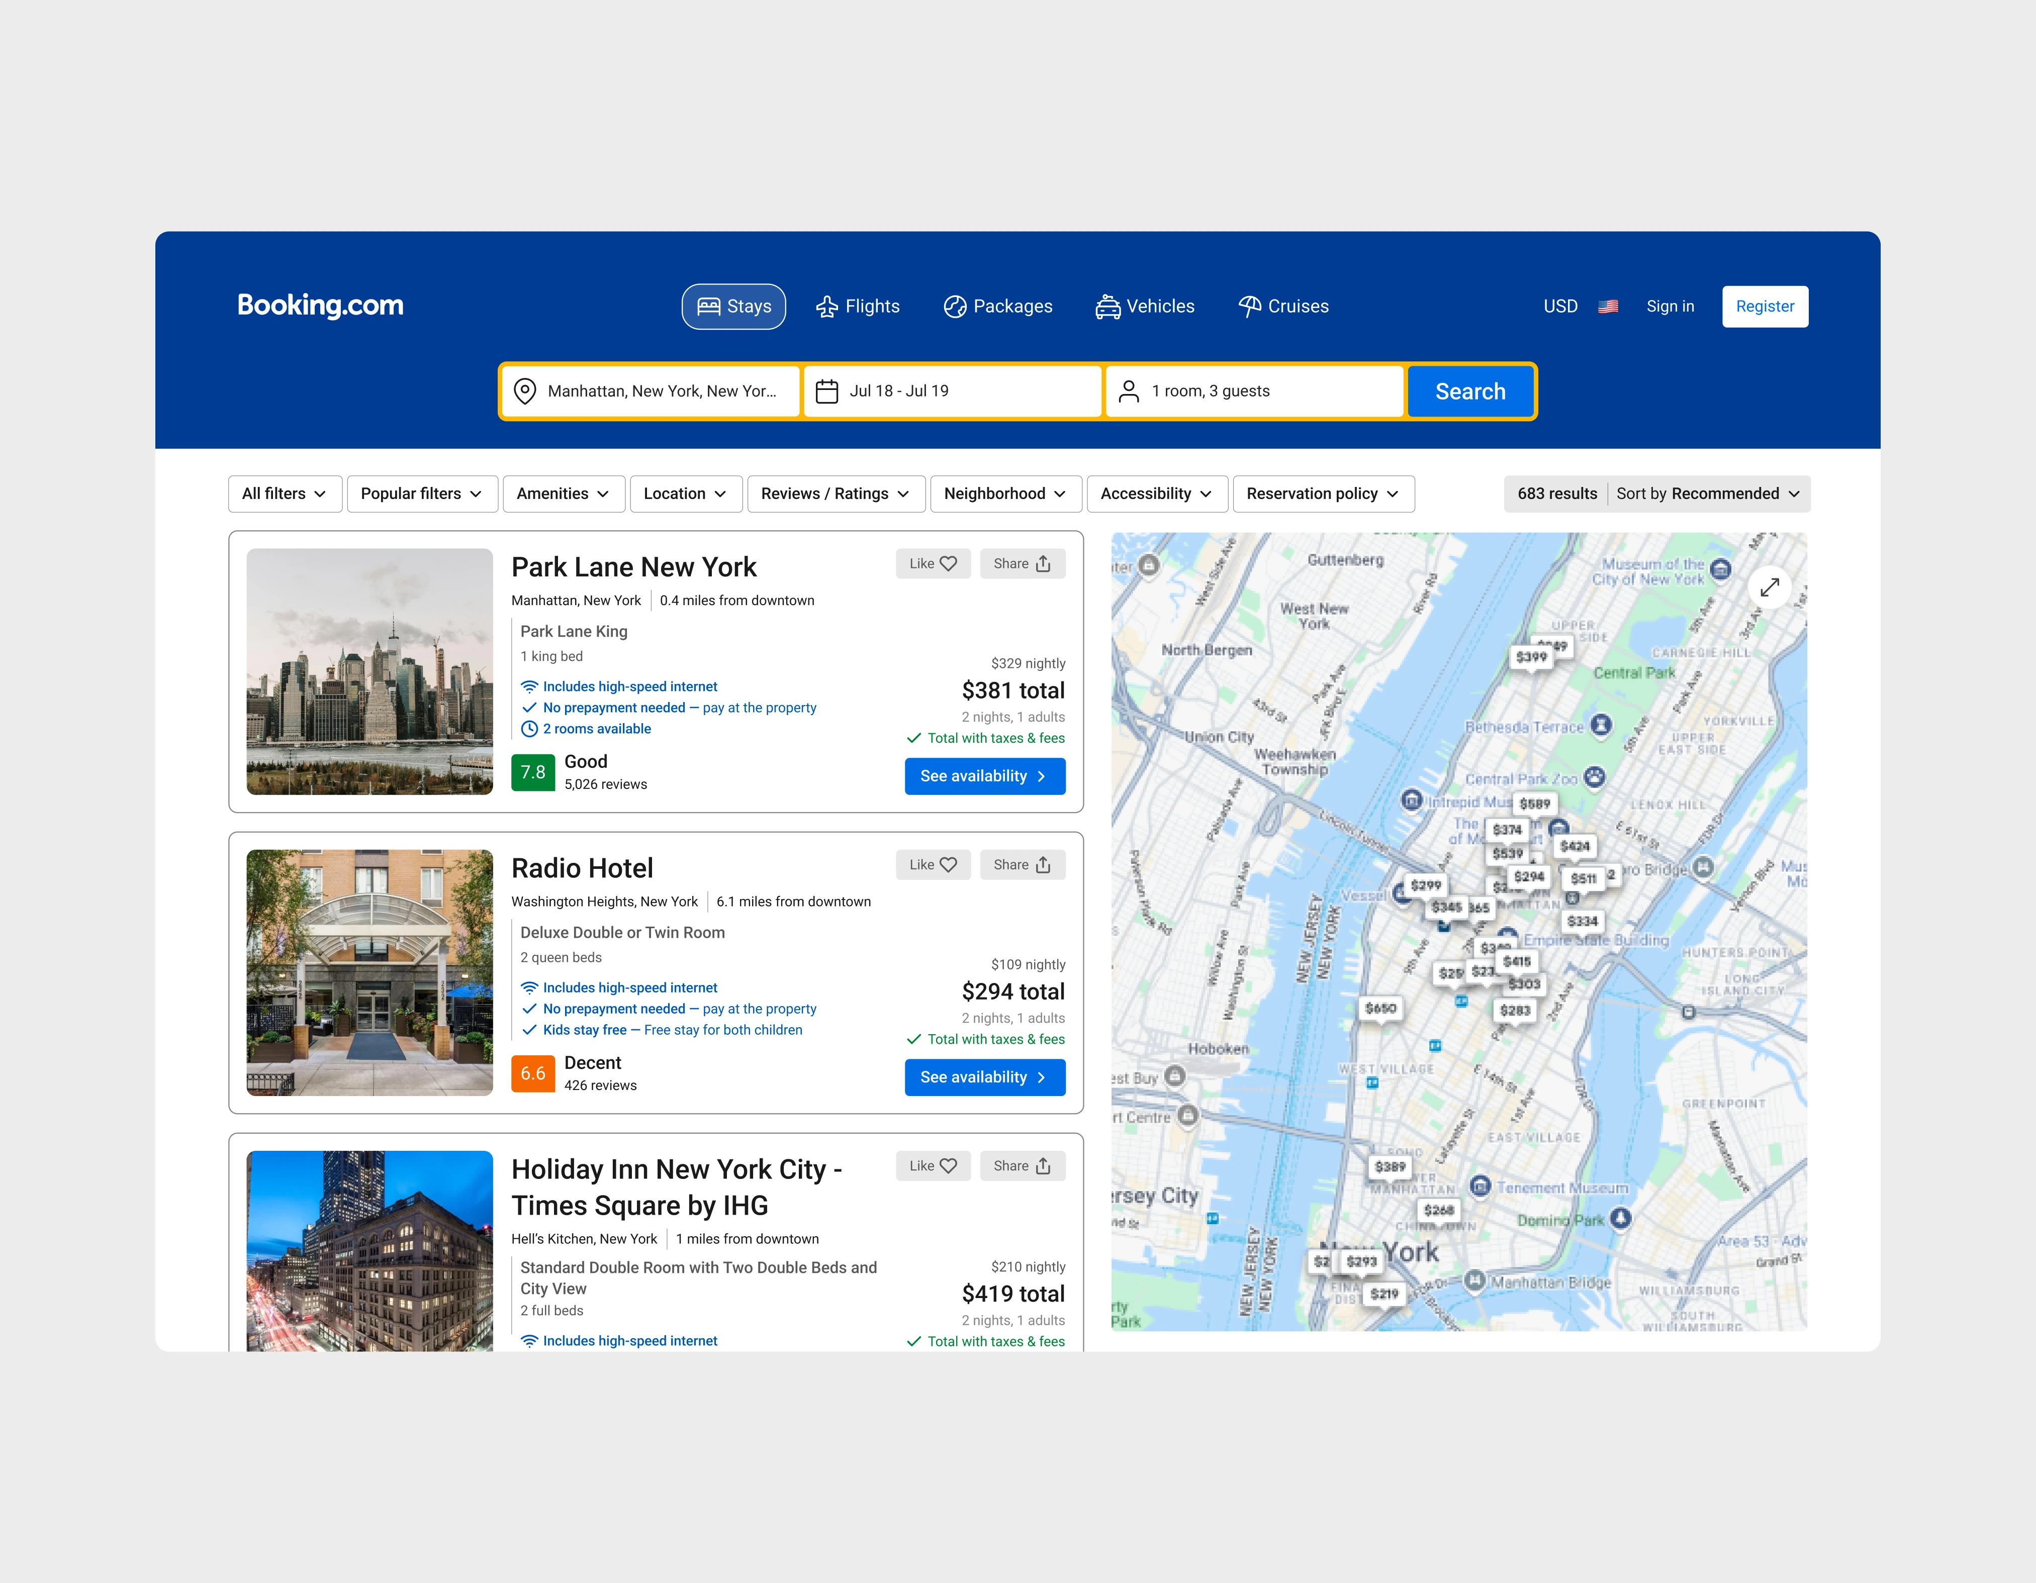Screen dimensions: 2036x1583
Task: Click the guest selector input field
Action: (1254, 391)
